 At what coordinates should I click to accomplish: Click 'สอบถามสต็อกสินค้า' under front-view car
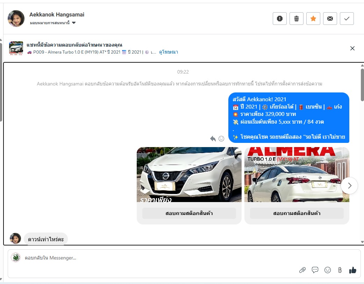coord(189,213)
